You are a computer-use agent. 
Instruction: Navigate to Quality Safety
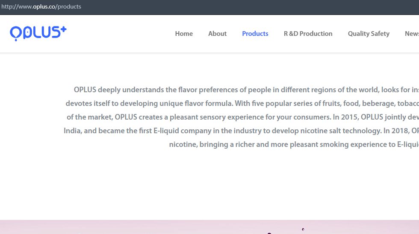(x=368, y=34)
